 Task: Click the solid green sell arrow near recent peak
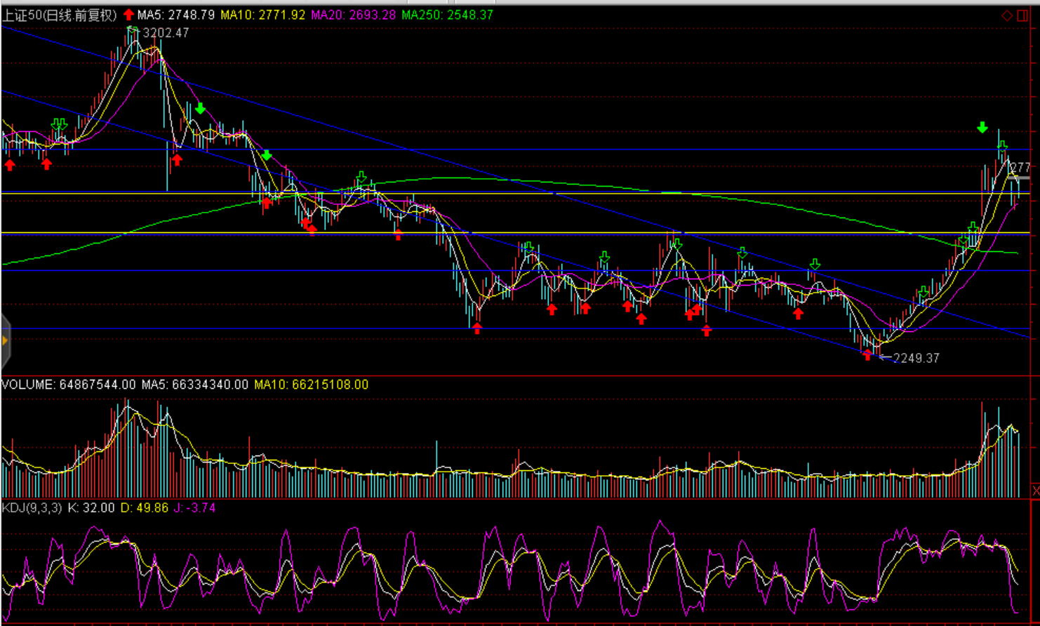tap(982, 128)
